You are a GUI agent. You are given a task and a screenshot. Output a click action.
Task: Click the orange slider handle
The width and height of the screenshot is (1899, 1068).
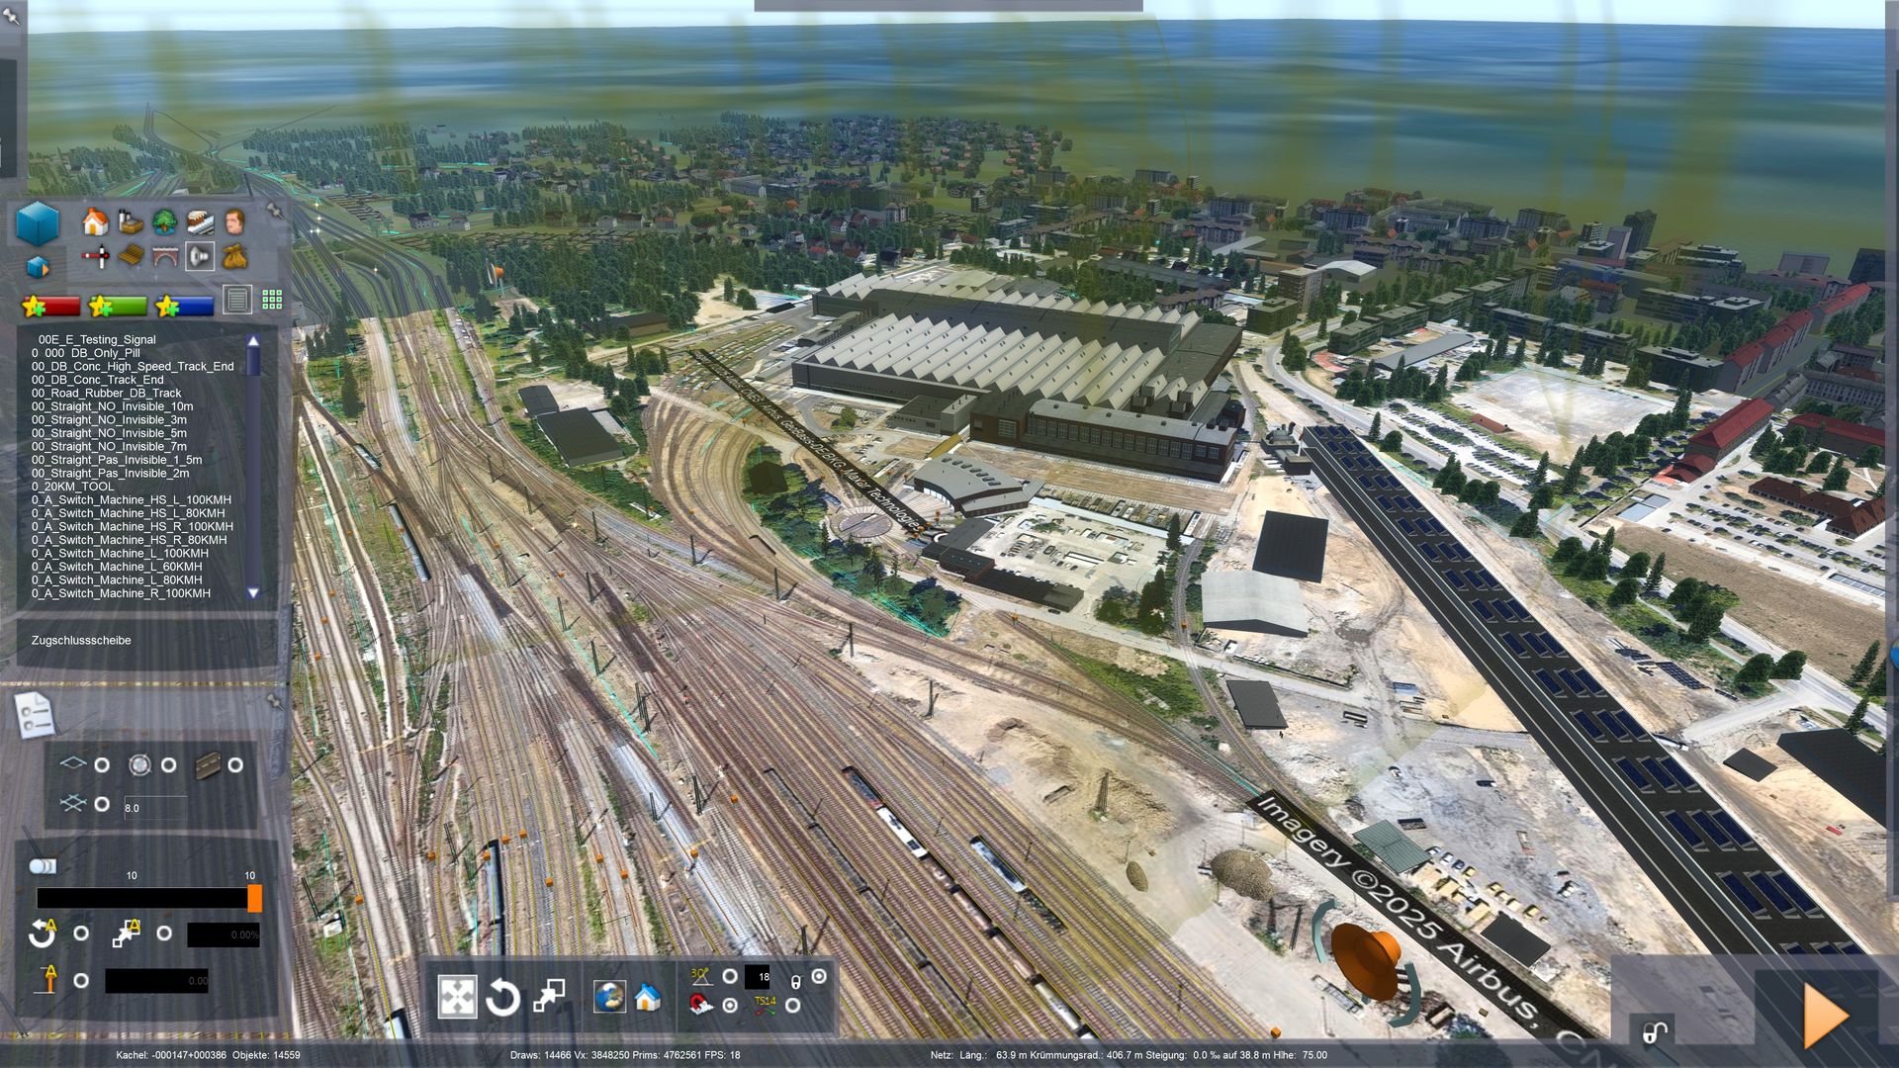pos(254,898)
